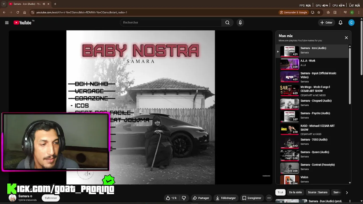The height and width of the screenshot is (204, 363).
Task: Show next filter chips with arrow
Action: tap(347, 193)
